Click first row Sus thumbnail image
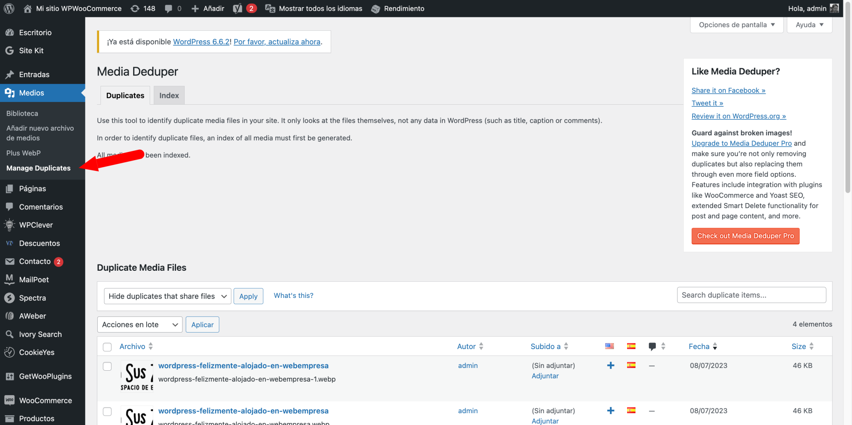This screenshot has width=852, height=425. (137, 377)
